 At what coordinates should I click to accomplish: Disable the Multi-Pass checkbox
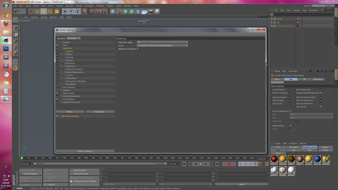tap(58, 49)
